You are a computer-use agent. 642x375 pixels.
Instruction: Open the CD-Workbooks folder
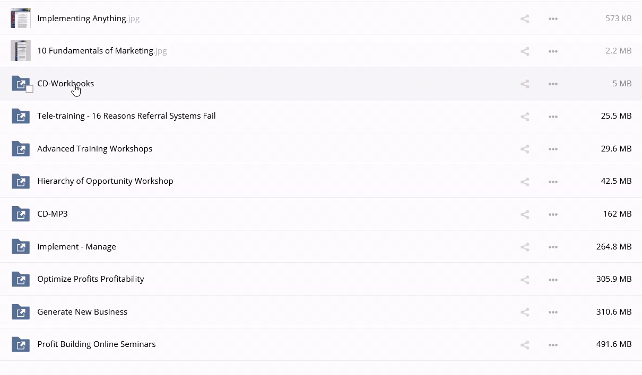point(65,83)
